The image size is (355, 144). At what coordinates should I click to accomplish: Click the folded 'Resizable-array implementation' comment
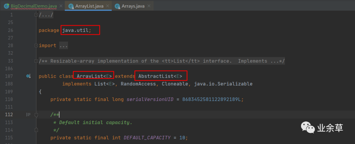click(x=162, y=61)
